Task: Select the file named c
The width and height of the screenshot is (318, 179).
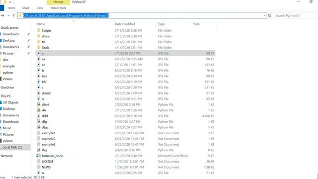Action: [43, 88]
